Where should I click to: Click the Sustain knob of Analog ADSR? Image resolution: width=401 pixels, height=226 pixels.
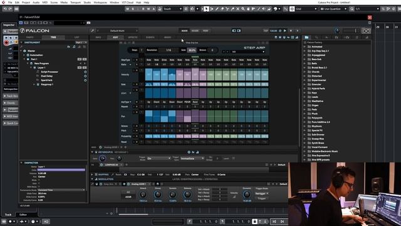tap(173, 195)
